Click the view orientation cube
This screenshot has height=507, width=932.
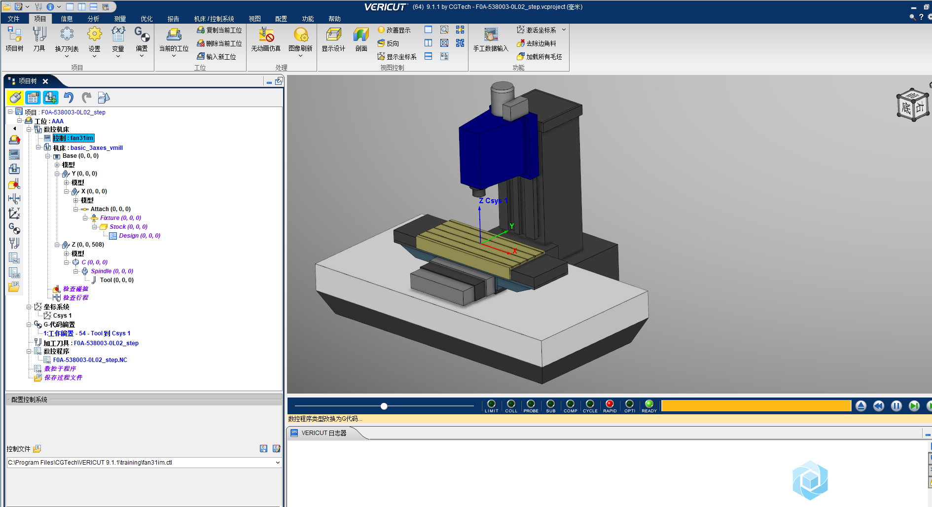[x=913, y=104]
